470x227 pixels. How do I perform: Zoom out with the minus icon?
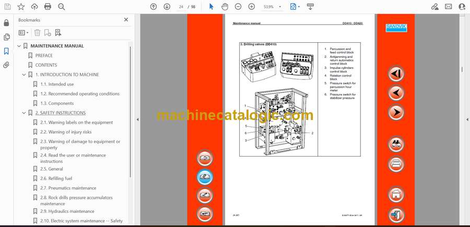(x=238, y=7)
